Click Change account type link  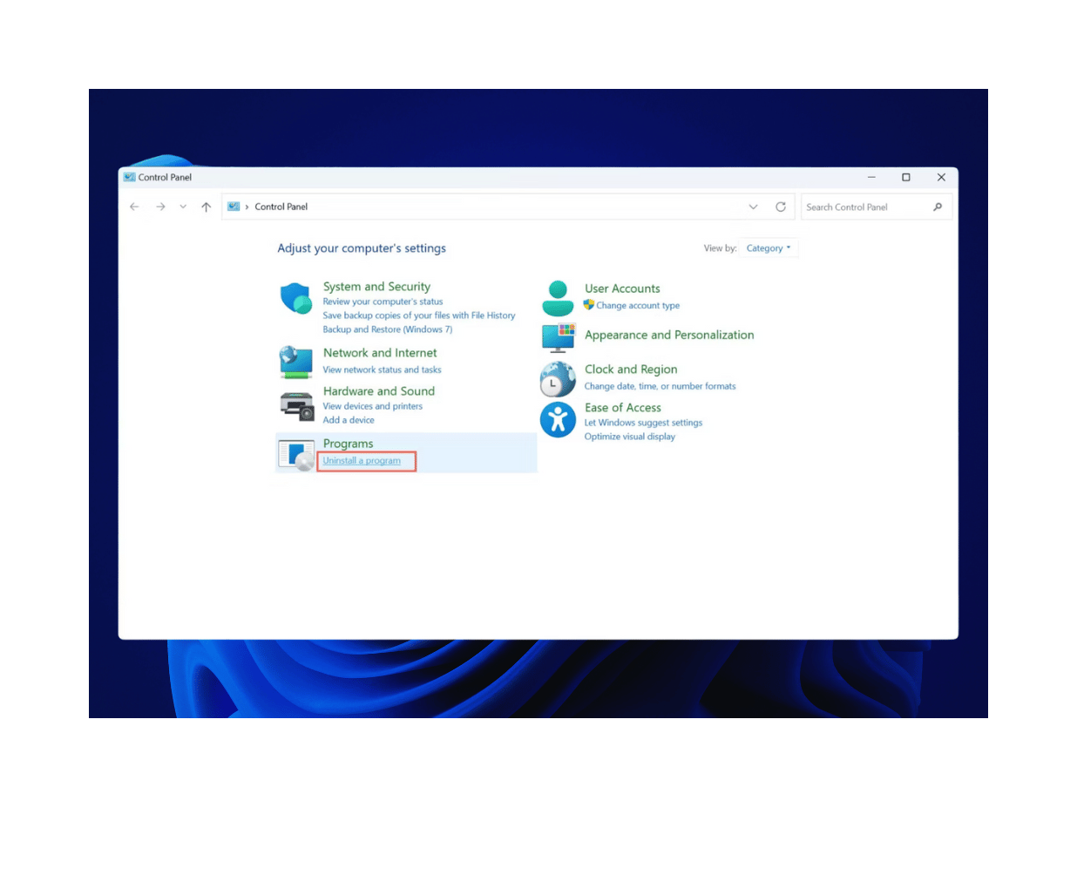tap(638, 306)
